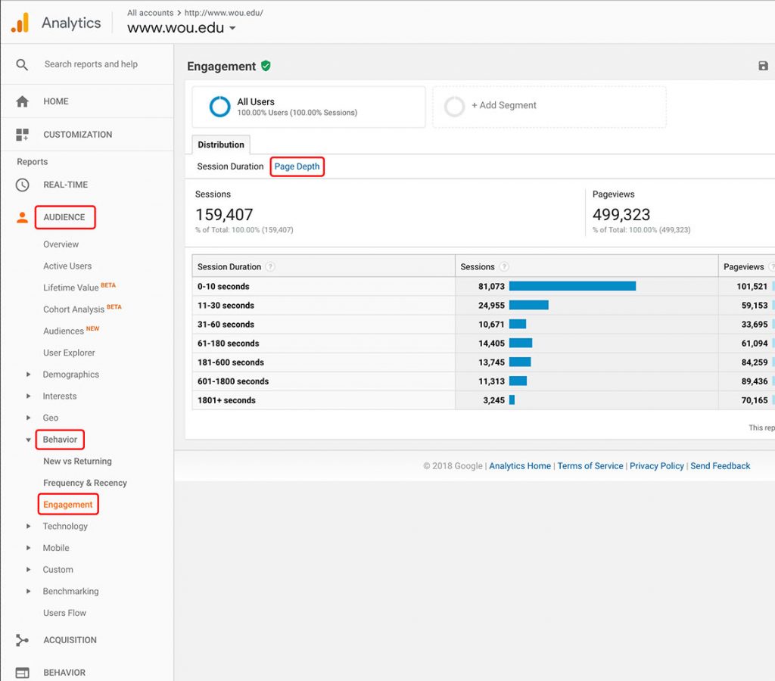Open the Engagement report
Viewport: 775px width, 681px height.
[68, 505]
